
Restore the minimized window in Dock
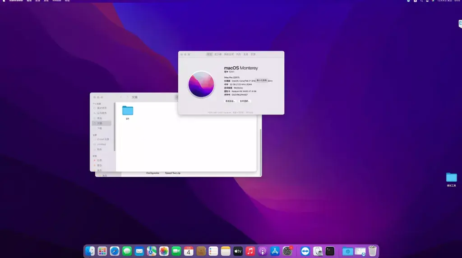pyautogui.click(x=360, y=251)
